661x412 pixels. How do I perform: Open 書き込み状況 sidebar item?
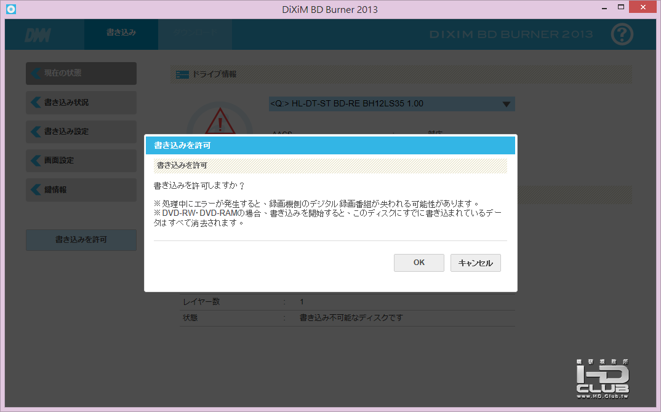tap(81, 102)
